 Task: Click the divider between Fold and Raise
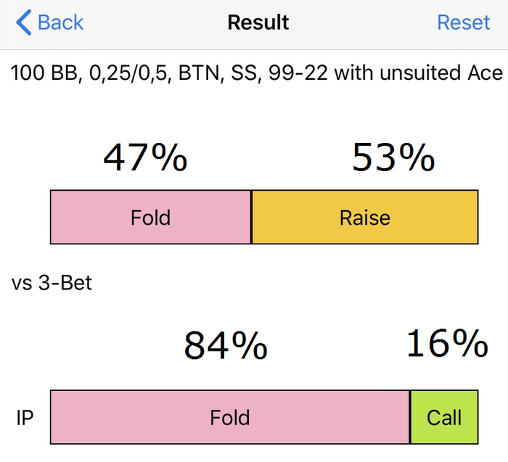click(x=251, y=217)
